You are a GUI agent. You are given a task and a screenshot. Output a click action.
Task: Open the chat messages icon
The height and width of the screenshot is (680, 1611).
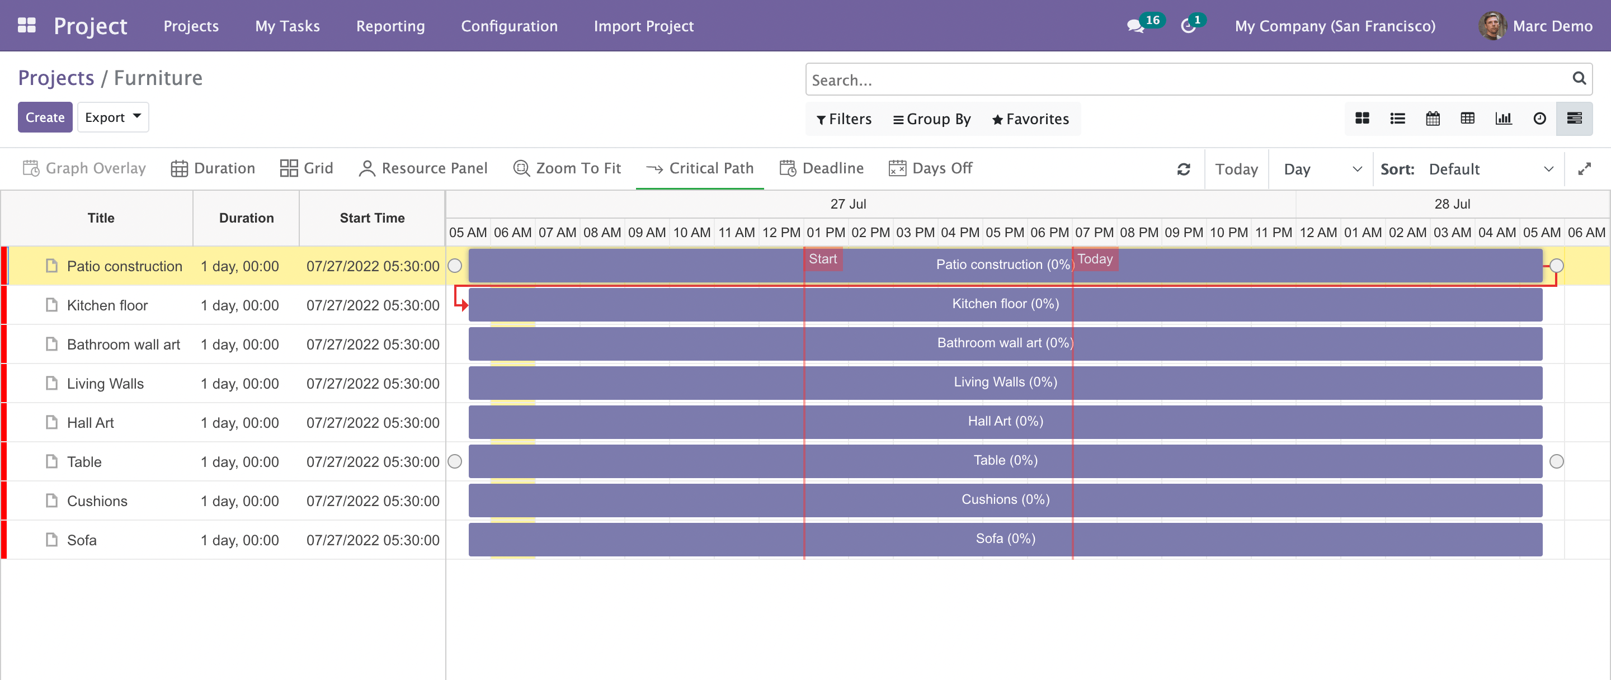click(1135, 26)
